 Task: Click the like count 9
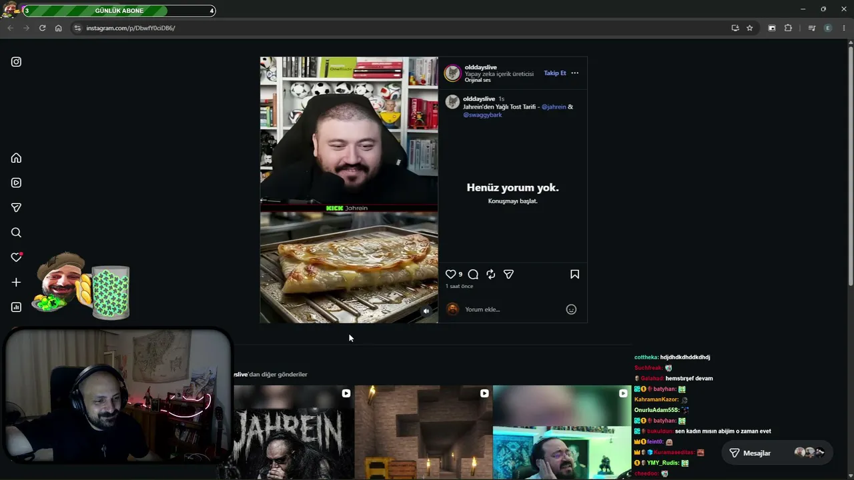point(460,274)
